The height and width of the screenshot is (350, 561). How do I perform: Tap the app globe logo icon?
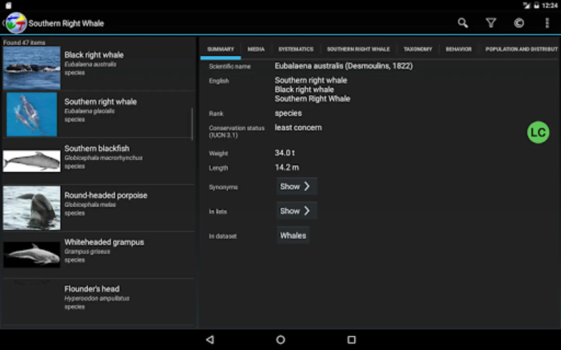tap(16, 23)
